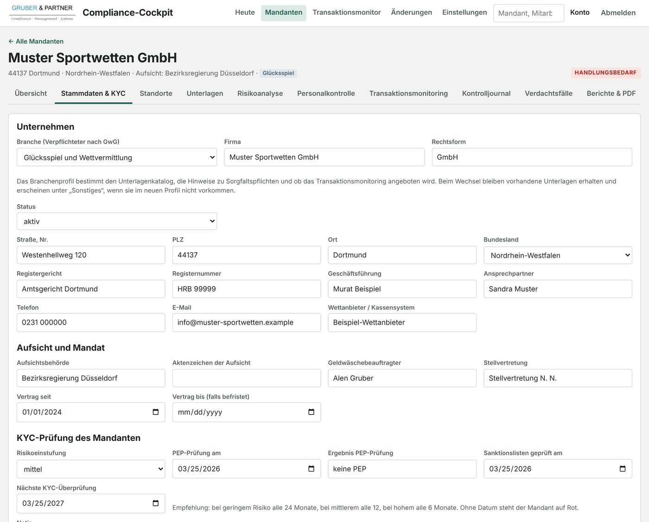The height and width of the screenshot is (522, 649).
Task: Open Mandanten in top navigation
Action: (284, 13)
